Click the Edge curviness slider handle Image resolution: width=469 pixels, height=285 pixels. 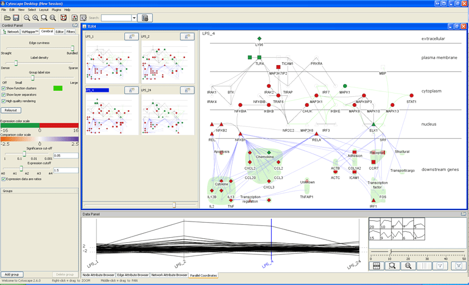[72, 48]
